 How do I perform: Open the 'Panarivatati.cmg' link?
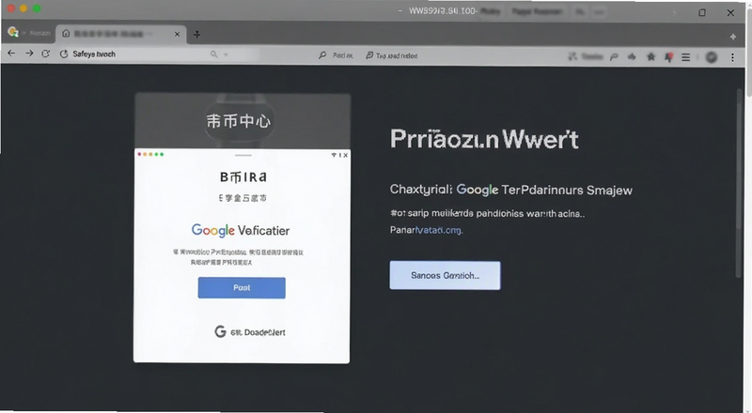pos(427,230)
